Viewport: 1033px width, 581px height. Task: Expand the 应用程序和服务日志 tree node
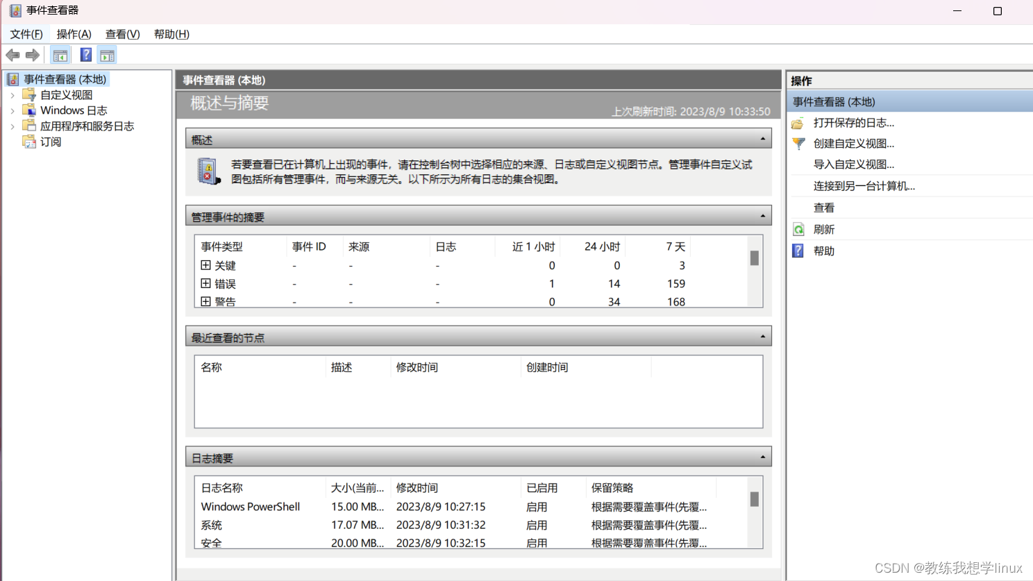pyautogui.click(x=12, y=126)
